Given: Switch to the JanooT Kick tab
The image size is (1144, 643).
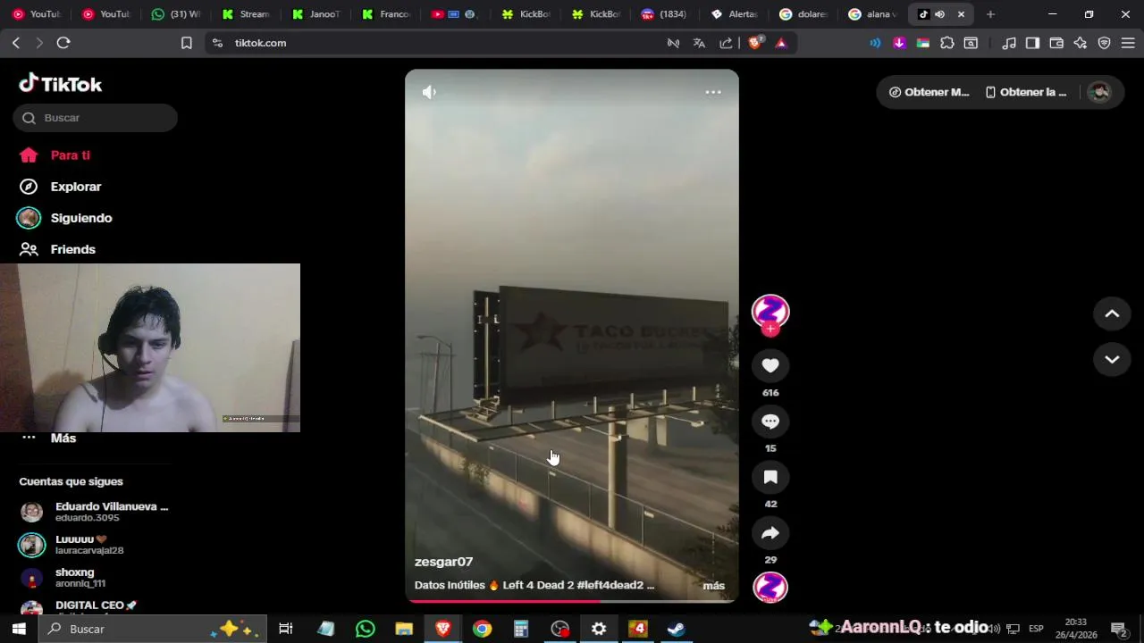Looking at the screenshot, I should (315, 14).
